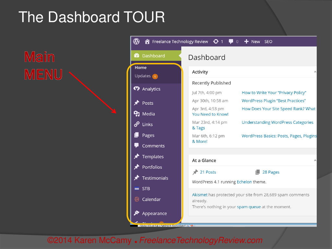
Task: Open the Testimonials menu
Action: pyautogui.click(x=155, y=178)
